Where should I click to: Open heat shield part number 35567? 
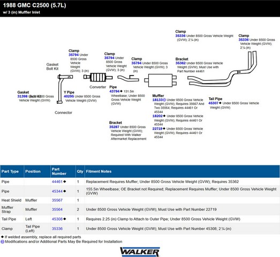[57, 200]
